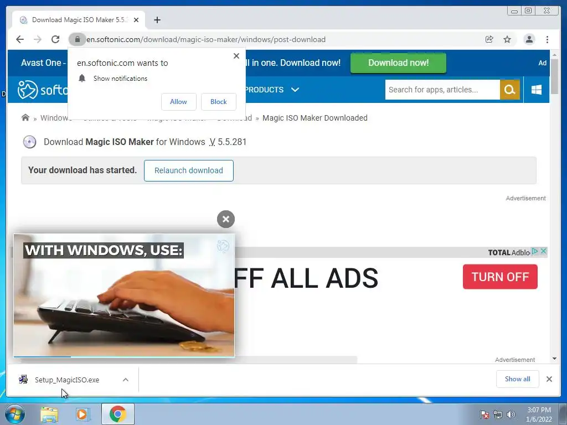Close the downloads bar
567x425 pixels.
tap(549, 379)
